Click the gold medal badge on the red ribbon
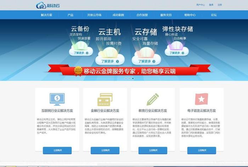This screenshot has height=167, width=248. tap(78, 71)
